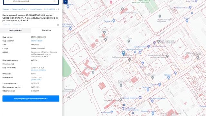Add object to favorites with star icon

[58, 24]
